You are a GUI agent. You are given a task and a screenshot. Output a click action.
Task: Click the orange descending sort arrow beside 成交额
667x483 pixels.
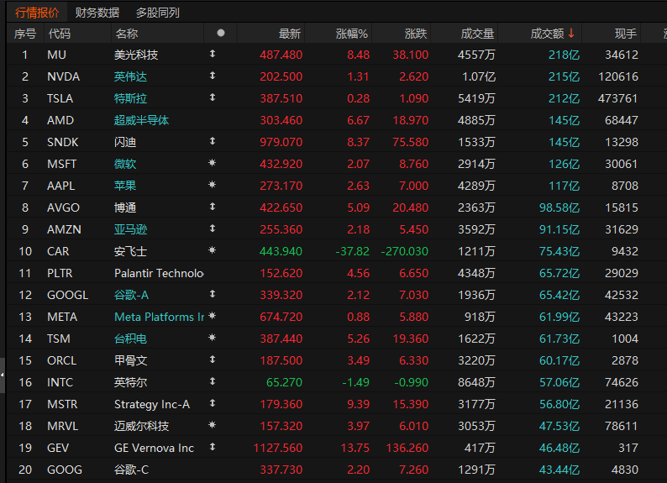pos(571,33)
